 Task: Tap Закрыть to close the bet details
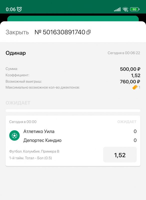coord(18,32)
